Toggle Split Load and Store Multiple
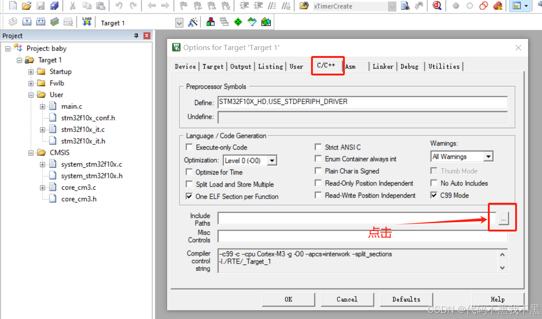This screenshot has height=319, width=542. pyautogui.click(x=189, y=184)
